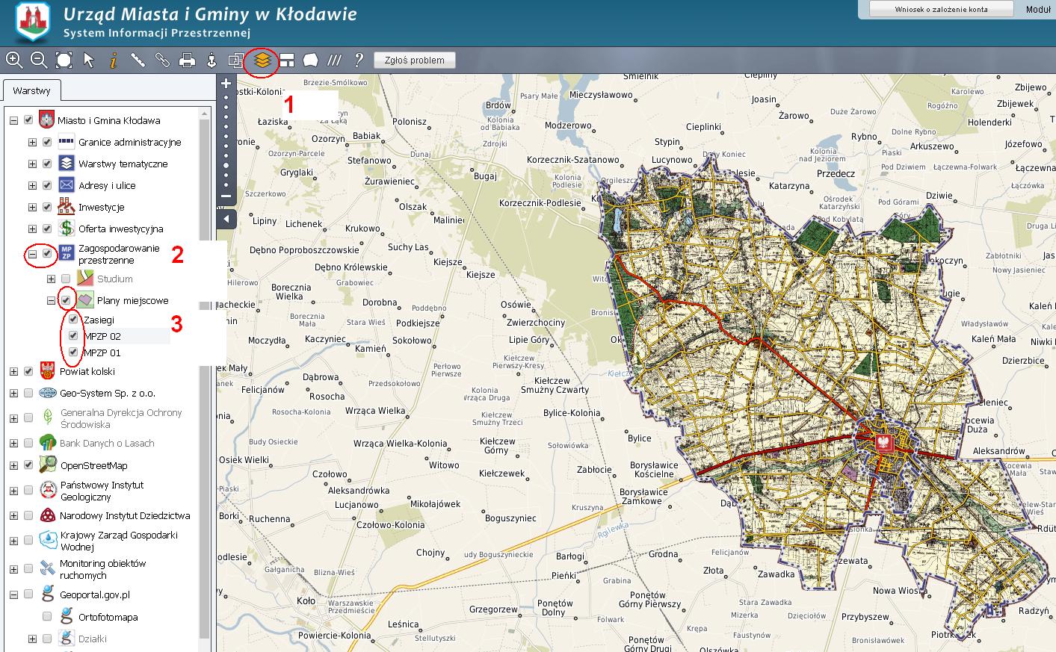Toggle the layers panel icon
Screen dimensions: 1056x652
pos(261,60)
